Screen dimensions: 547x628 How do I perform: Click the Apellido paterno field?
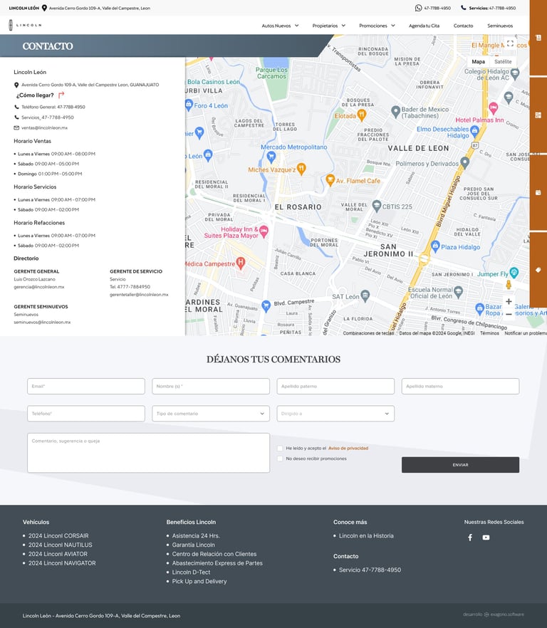tap(335, 386)
